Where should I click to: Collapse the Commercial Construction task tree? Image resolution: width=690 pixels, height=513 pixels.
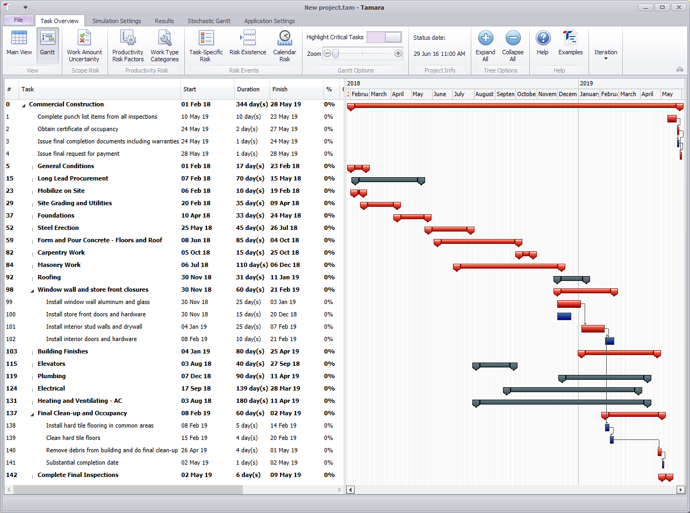23,104
